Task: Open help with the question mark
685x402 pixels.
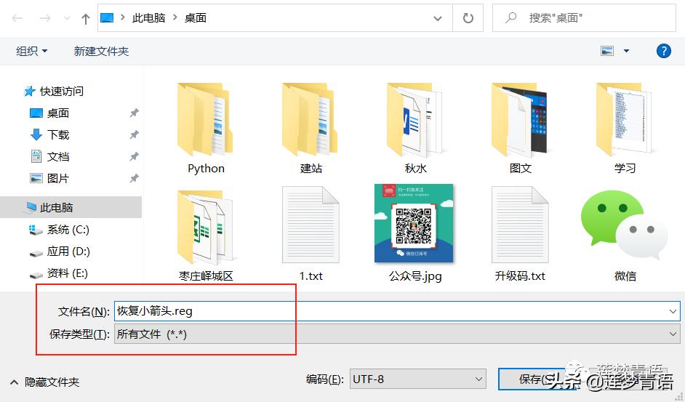Action: point(664,51)
